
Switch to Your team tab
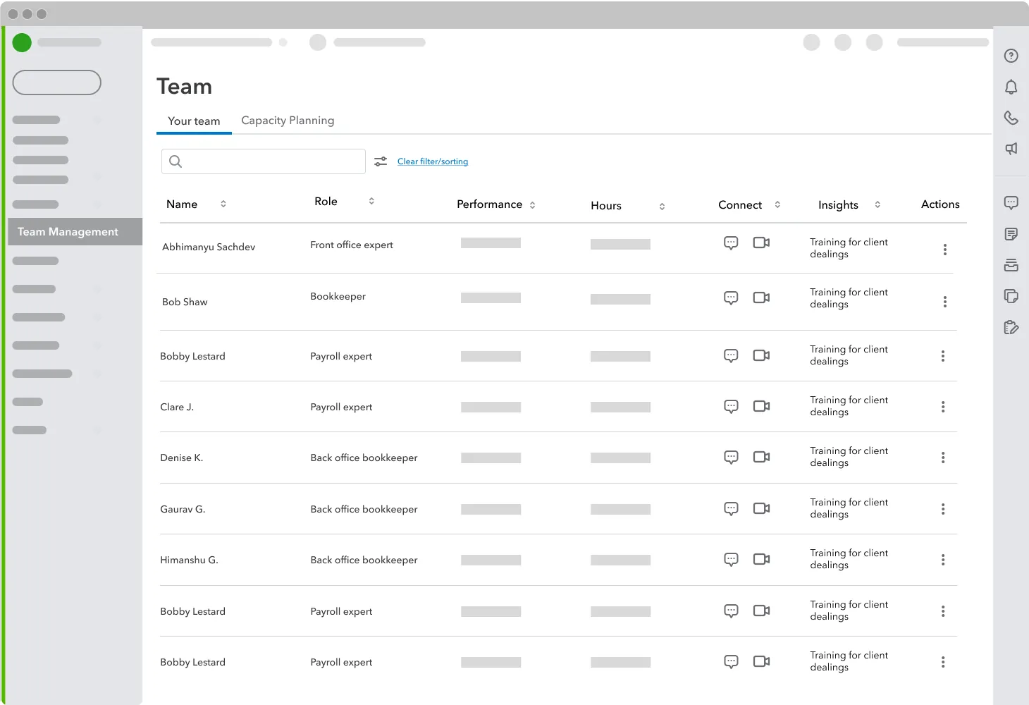click(x=194, y=121)
